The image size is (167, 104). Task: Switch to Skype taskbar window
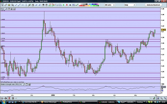[126, 102]
